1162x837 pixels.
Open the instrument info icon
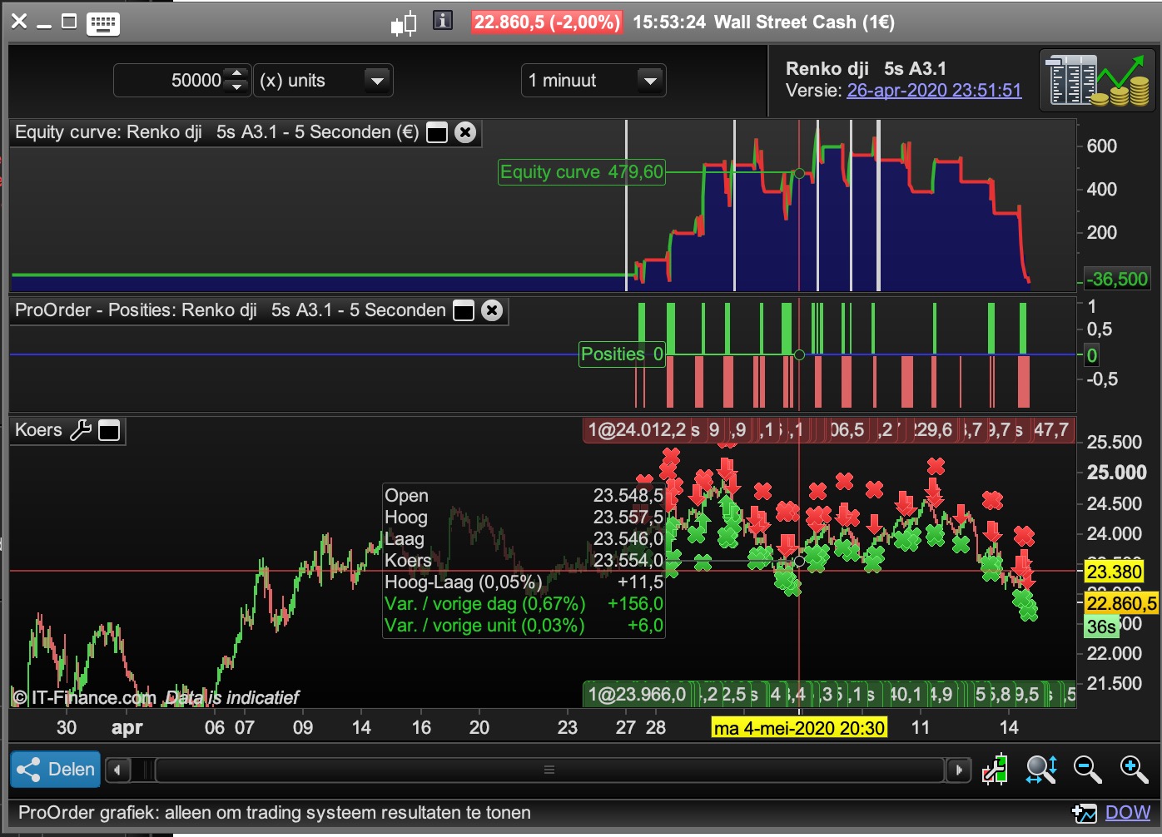pos(443,21)
